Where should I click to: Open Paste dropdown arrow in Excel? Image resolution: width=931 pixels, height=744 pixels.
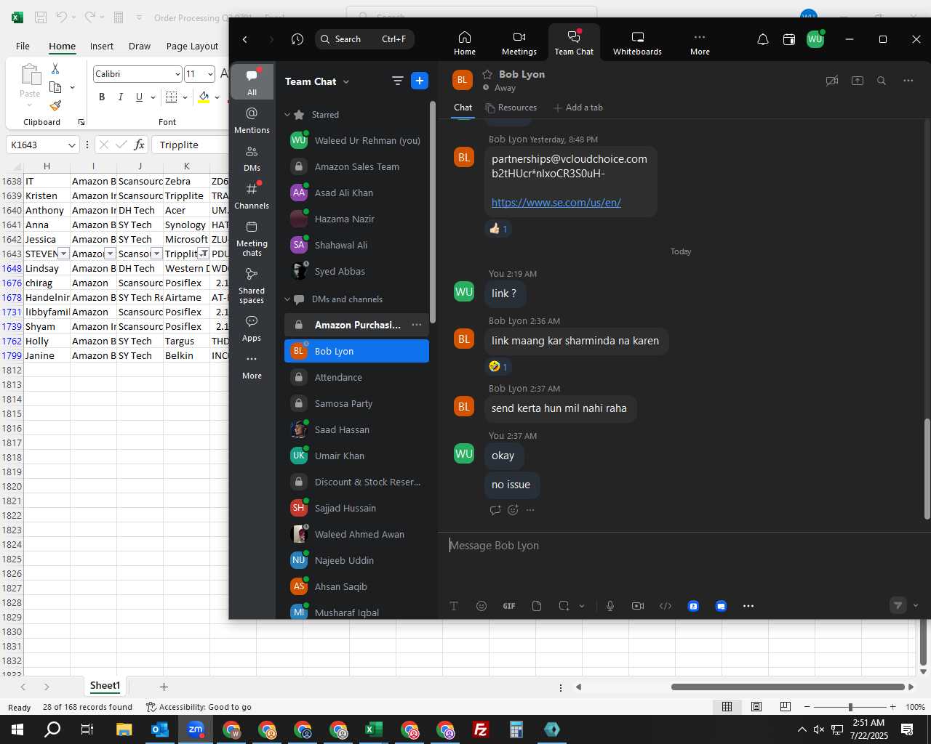(30, 105)
